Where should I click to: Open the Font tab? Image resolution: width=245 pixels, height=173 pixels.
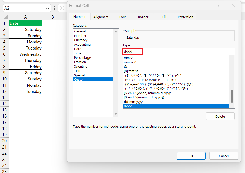[122, 17]
